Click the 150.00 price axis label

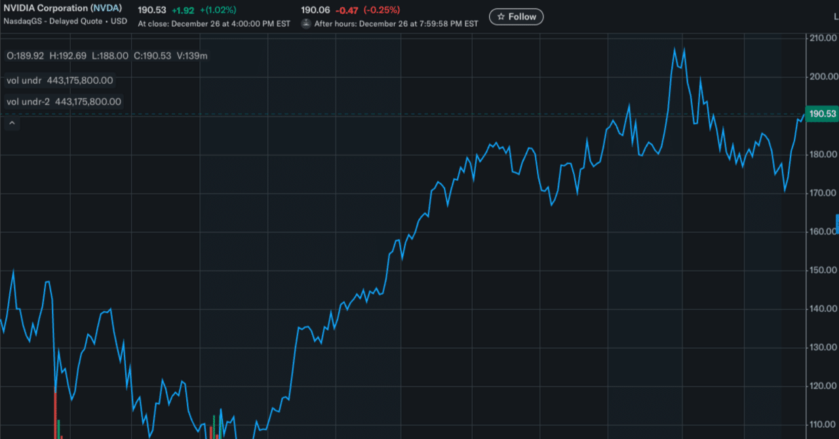click(823, 270)
